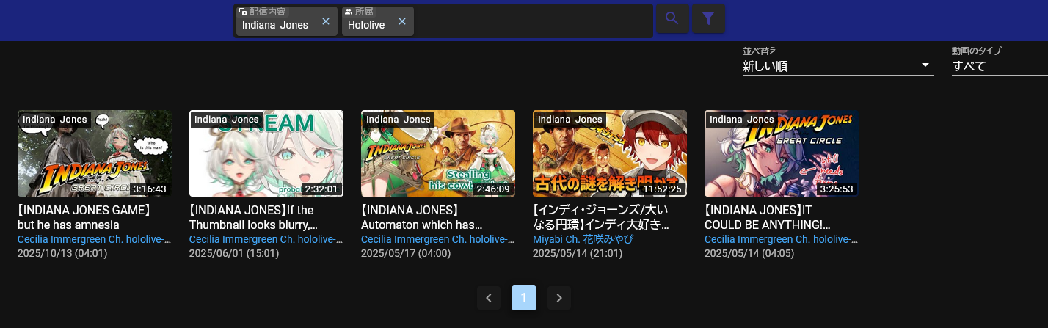This screenshot has height=328, width=1048.
Task: Open the 動画のタイプ video type dropdown
Action: click(x=998, y=66)
